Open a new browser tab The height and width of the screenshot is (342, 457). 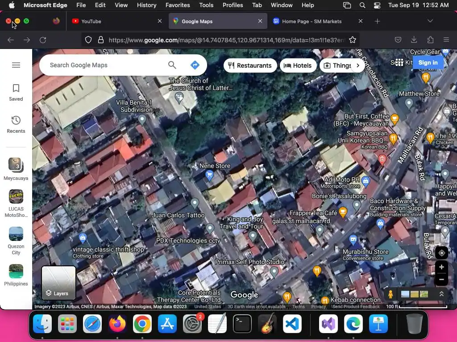point(377,21)
